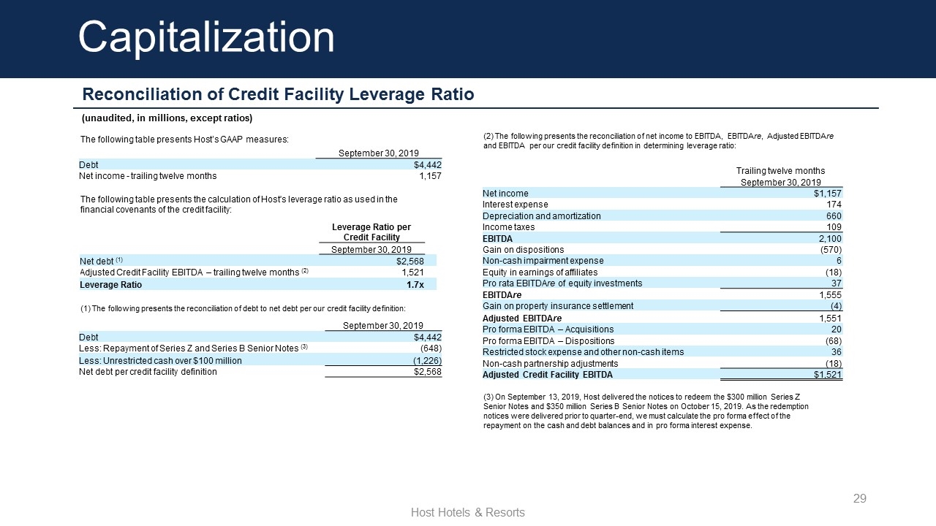Select the 1,555 EBITDAre value
The width and height of the screenshot is (936, 526).
(x=831, y=295)
